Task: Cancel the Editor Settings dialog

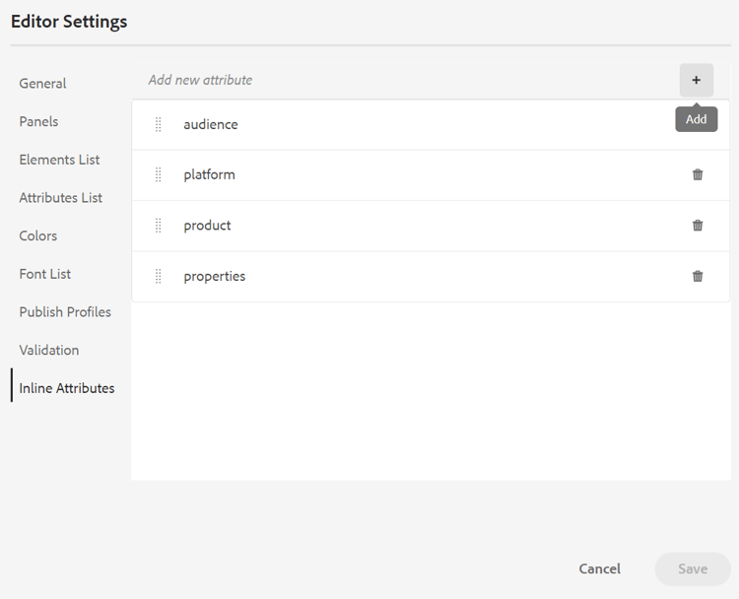Action: tap(600, 568)
